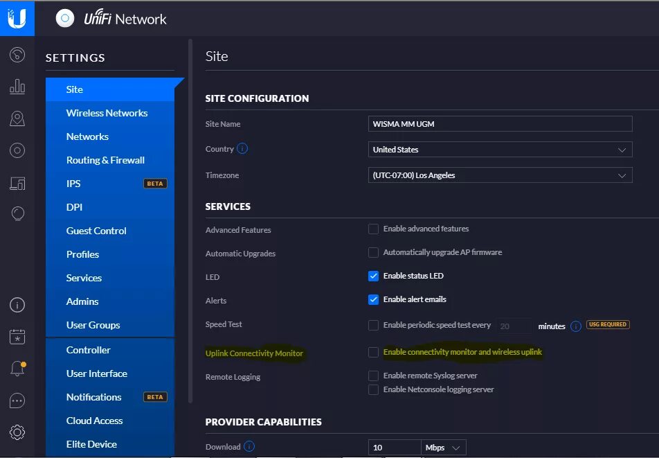Image resolution: width=659 pixels, height=458 pixels.
Task: Uncheck Enable status LED
Action: [x=374, y=276]
